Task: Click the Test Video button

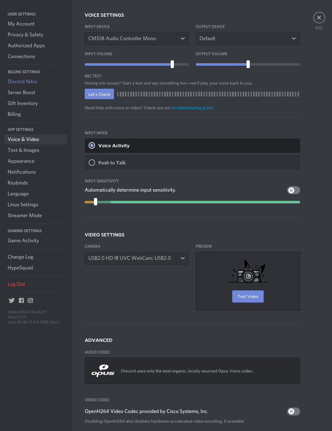Action: pos(248,296)
